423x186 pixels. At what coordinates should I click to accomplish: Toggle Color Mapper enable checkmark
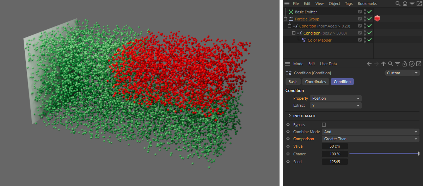[369, 40]
